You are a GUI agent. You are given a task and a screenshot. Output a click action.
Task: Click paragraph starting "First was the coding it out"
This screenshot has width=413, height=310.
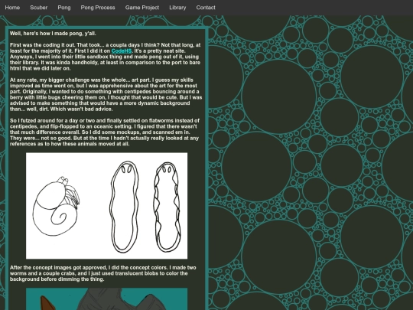coord(106,57)
